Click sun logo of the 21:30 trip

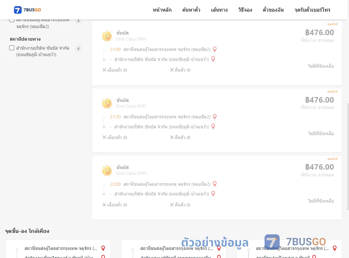[107, 103]
